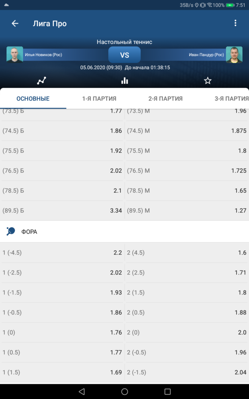The image size is (249, 399).
Task: Open Иван Пандур player photo
Action: click(234, 54)
